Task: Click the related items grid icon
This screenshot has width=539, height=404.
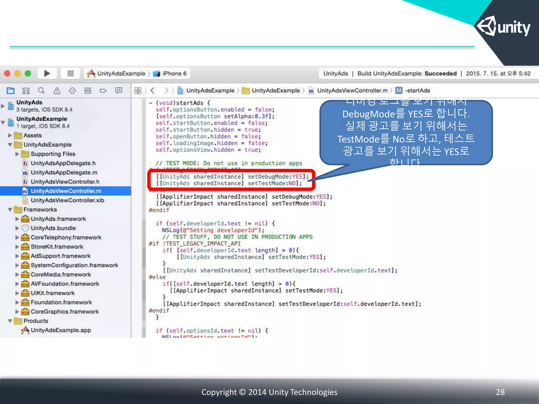Action: 138,91
